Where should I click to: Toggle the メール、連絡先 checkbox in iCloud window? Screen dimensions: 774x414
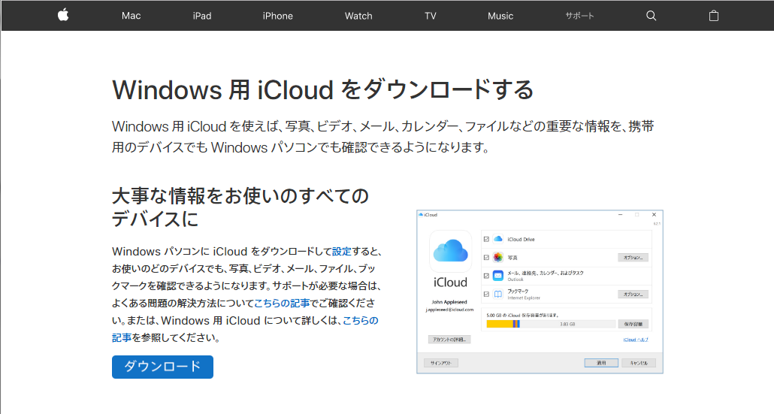click(x=486, y=276)
